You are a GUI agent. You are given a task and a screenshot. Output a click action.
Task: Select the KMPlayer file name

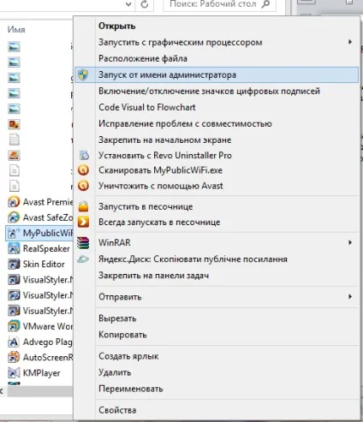click(x=42, y=373)
